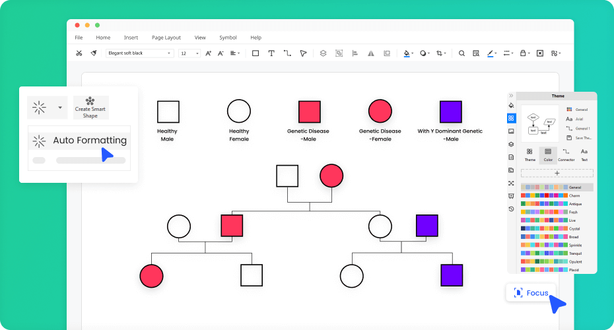Open the View menu
The image size is (614, 330).
200,38
